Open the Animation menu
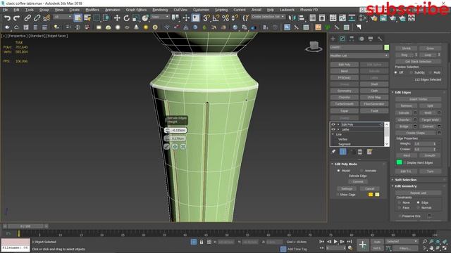451x253 pixels. click(x=113, y=10)
